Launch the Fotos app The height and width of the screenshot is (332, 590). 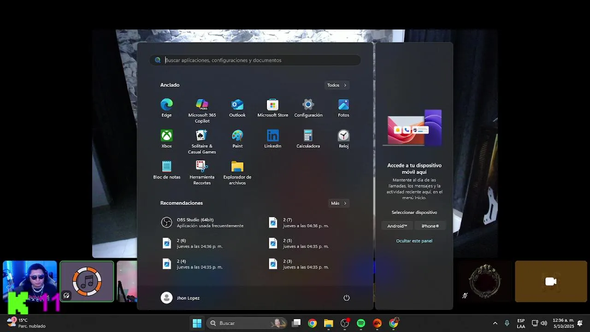[x=343, y=108]
